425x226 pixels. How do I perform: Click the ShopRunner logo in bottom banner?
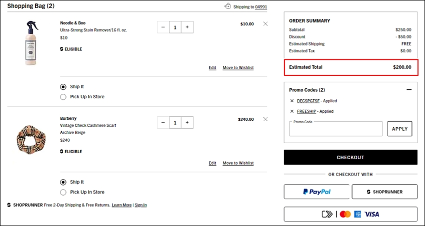point(25,205)
